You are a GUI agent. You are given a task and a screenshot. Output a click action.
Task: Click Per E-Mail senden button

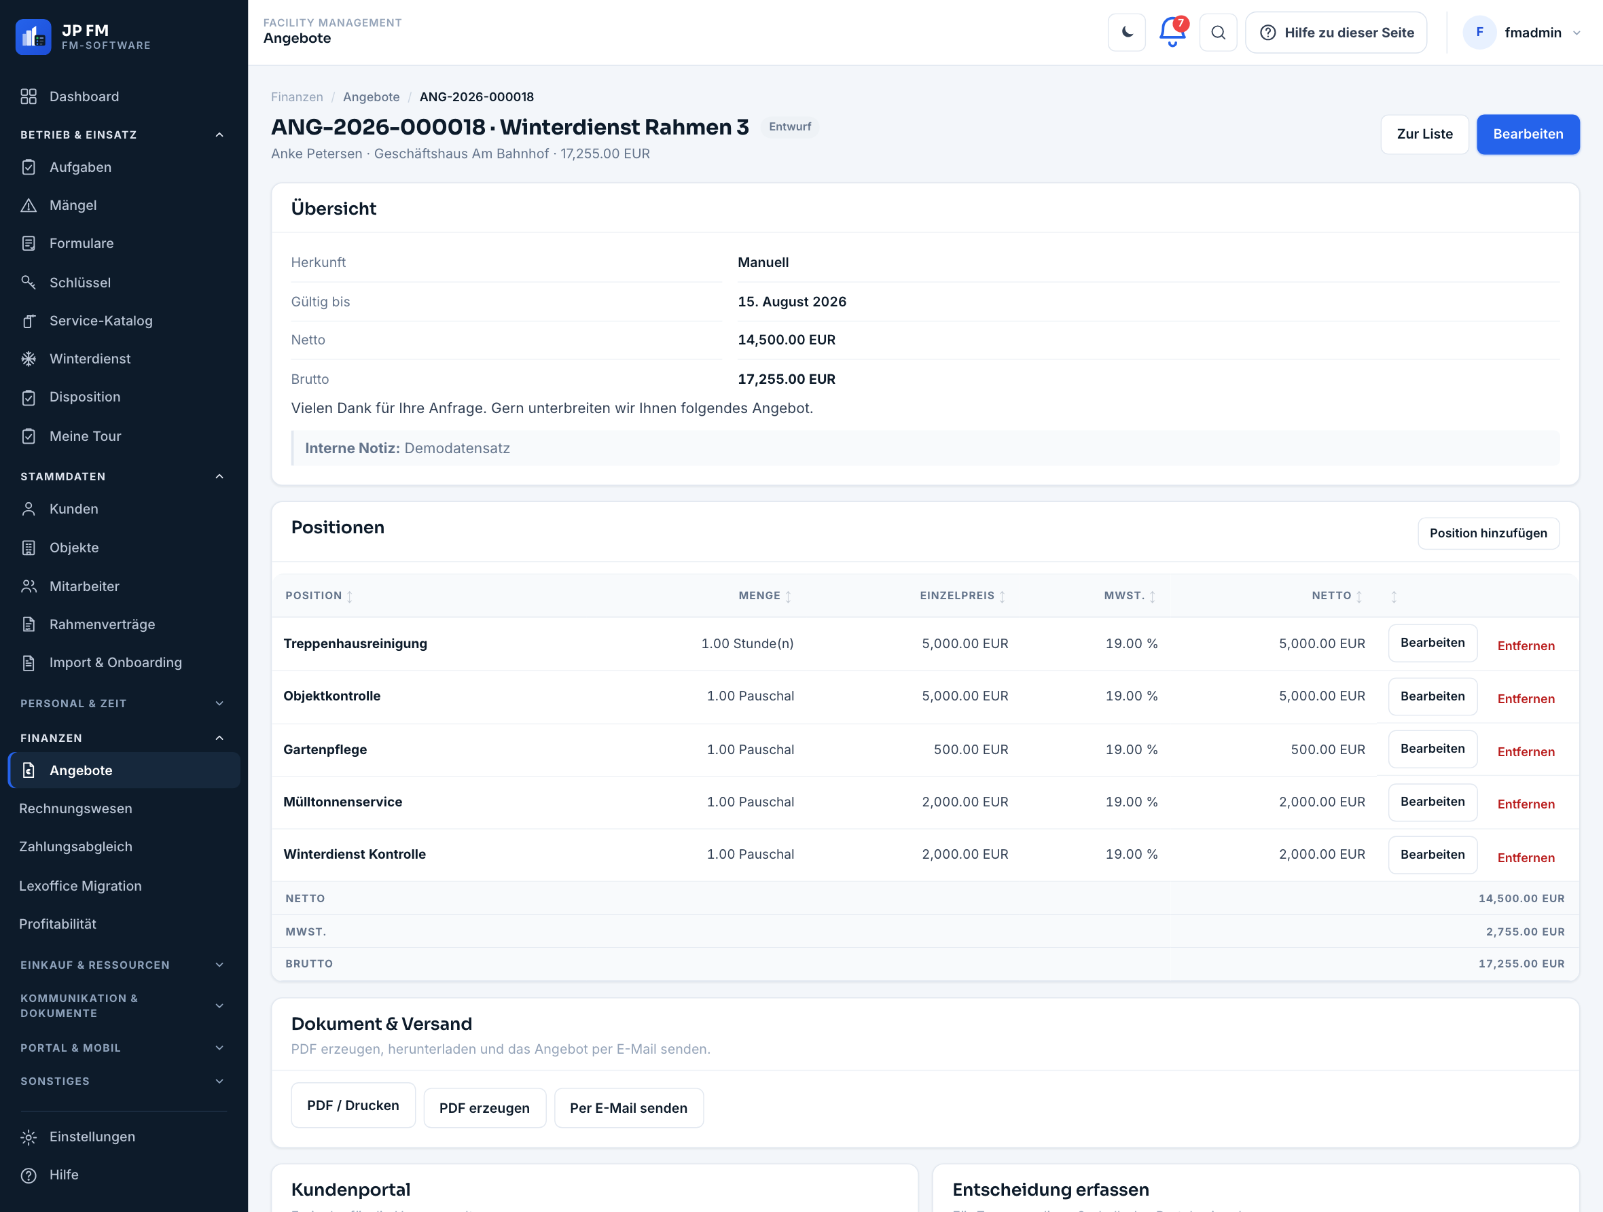628,1108
